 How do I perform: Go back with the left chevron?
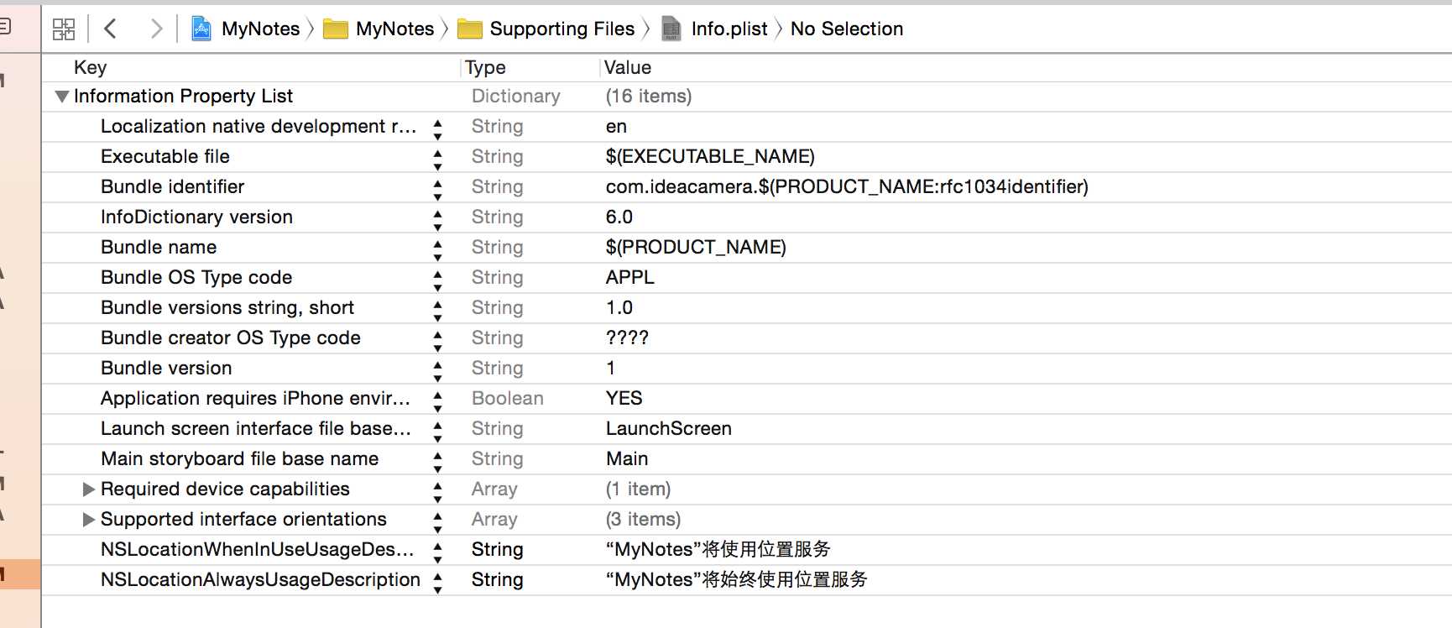(110, 29)
